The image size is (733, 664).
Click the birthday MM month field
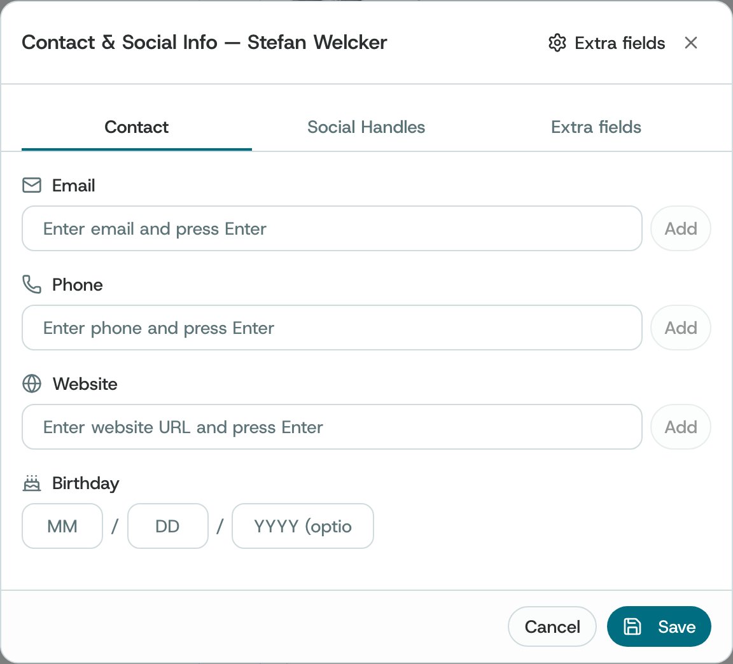pos(62,526)
